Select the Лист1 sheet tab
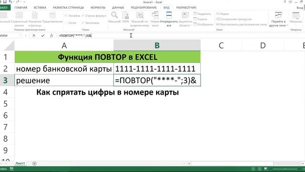 point(20,163)
